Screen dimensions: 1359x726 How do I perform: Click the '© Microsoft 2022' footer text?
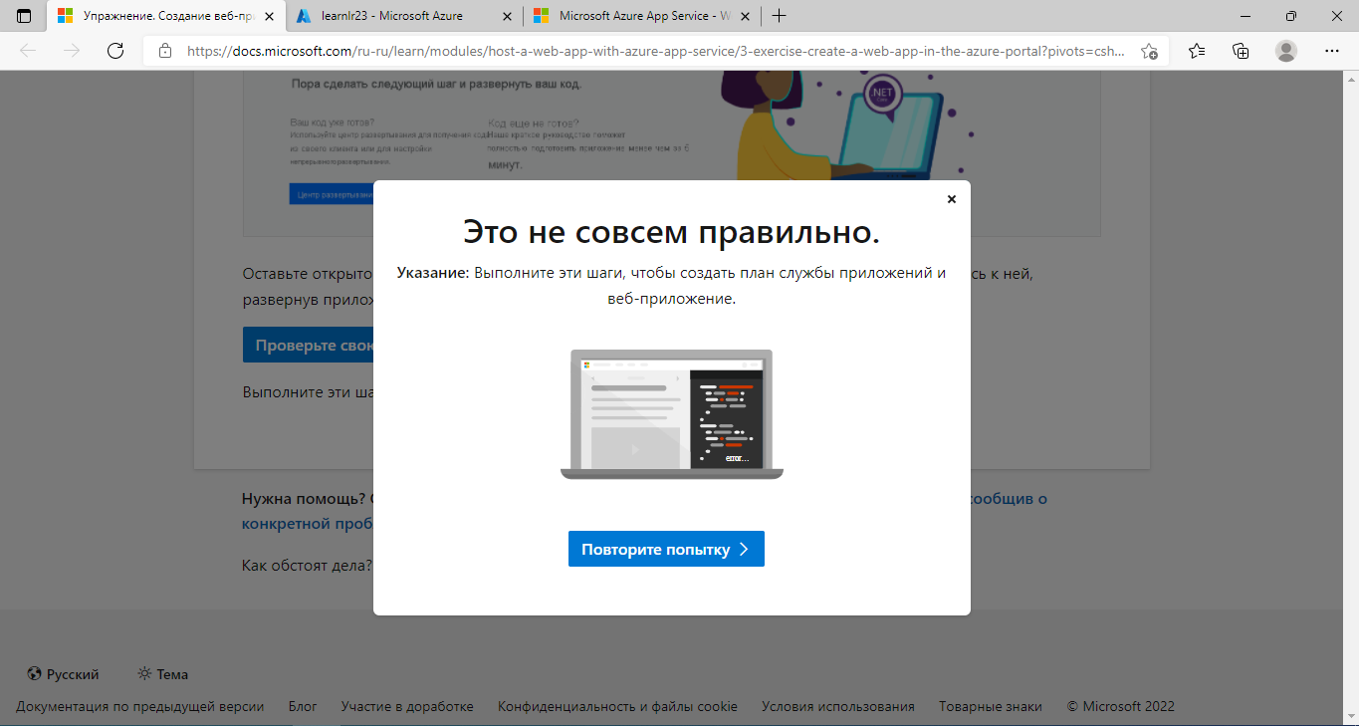click(x=1121, y=706)
